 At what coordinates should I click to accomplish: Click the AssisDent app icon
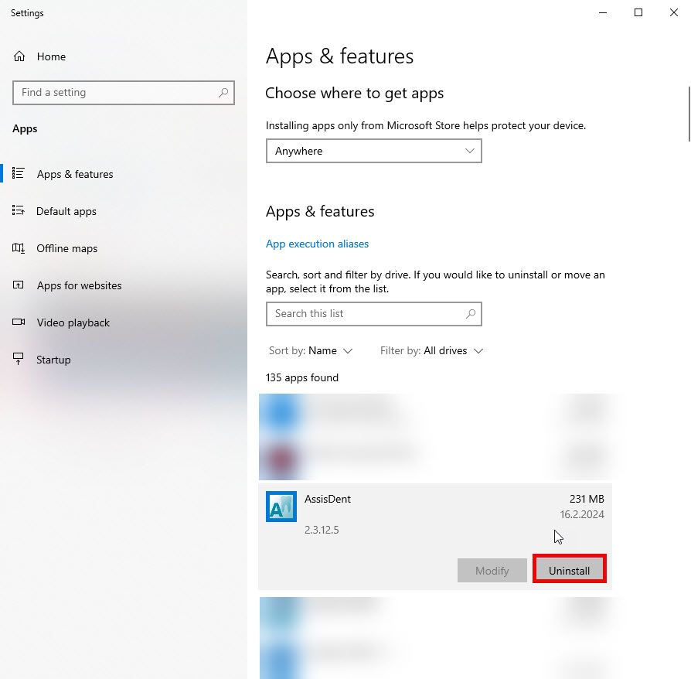[x=281, y=507]
